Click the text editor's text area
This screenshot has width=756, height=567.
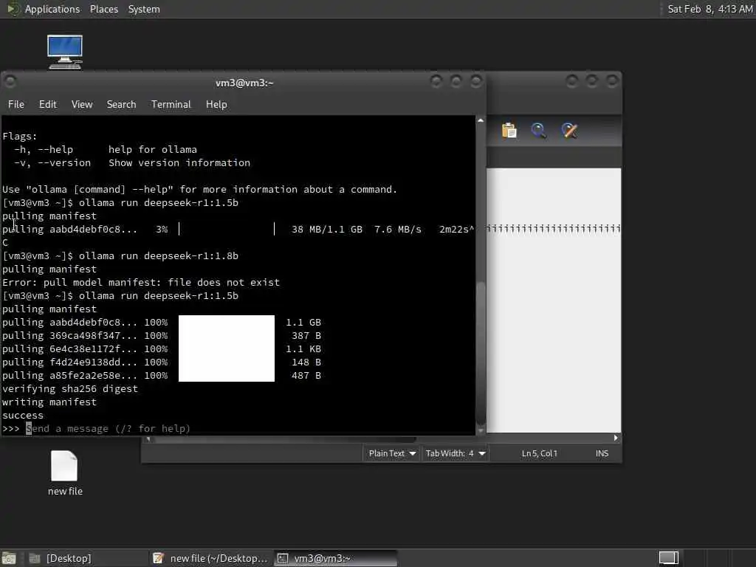(x=554, y=299)
